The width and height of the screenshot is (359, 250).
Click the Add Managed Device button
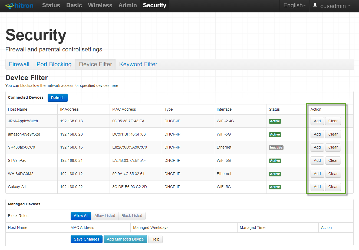point(125,239)
